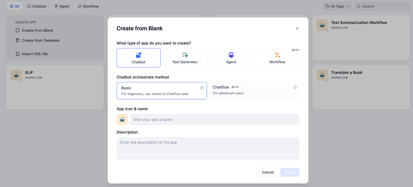The width and height of the screenshot is (413, 187).
Task: Open the Workflow filter tab
Action: point(88,6)
